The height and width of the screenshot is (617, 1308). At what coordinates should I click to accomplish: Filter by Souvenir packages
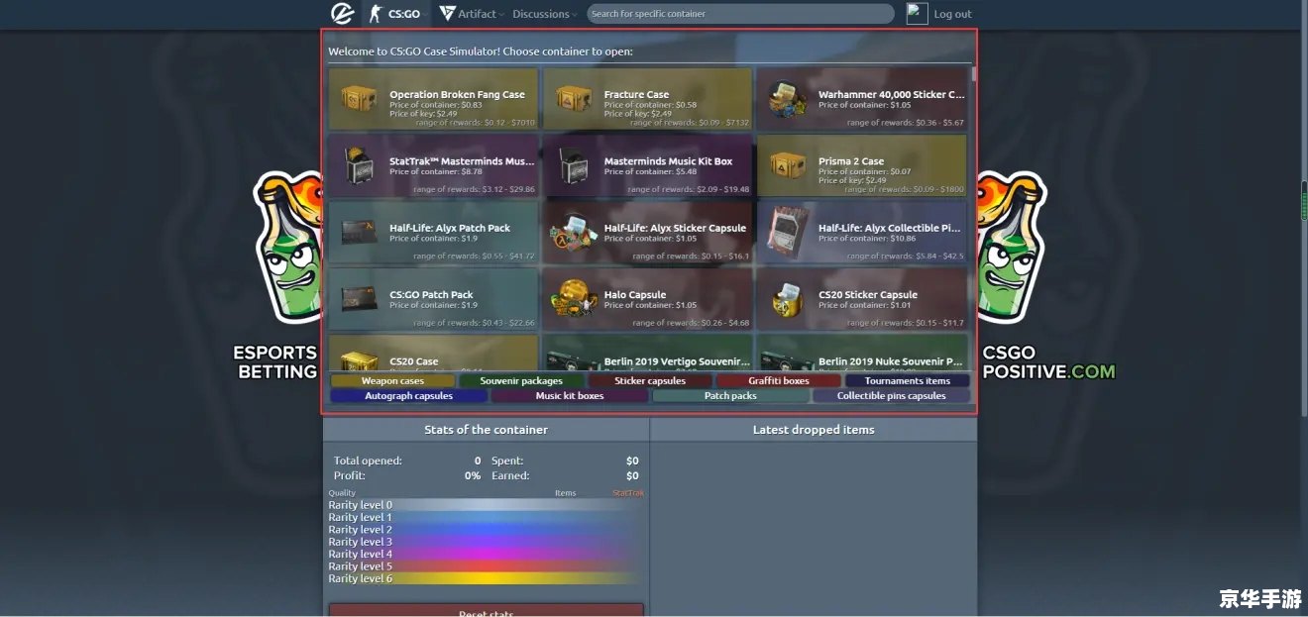(x=521, y=380)
